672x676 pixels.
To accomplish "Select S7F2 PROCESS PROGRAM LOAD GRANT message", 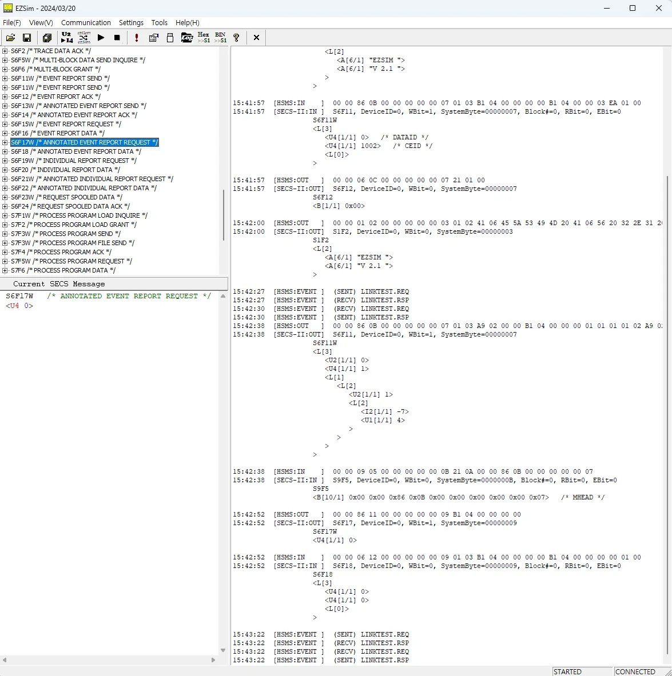I will 74,225.
